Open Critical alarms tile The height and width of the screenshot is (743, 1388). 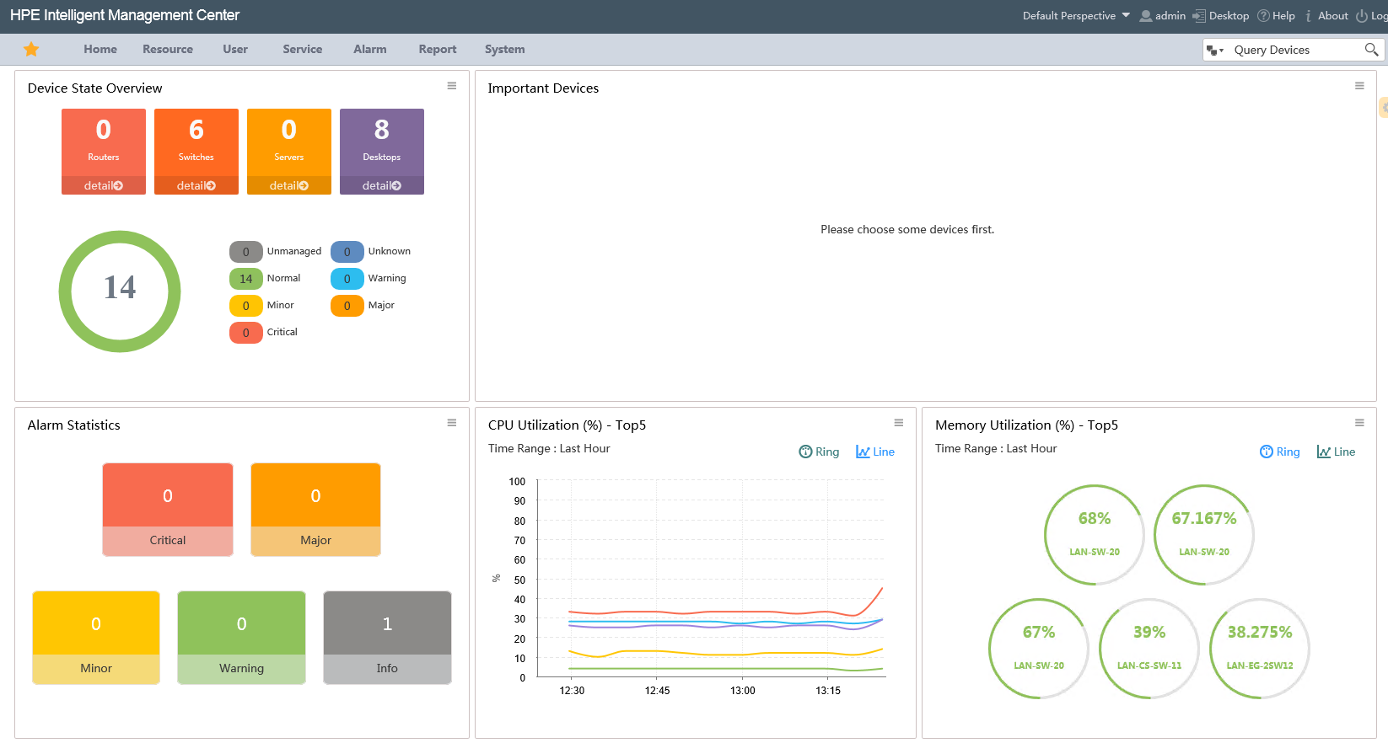click(x=168, y=510)
